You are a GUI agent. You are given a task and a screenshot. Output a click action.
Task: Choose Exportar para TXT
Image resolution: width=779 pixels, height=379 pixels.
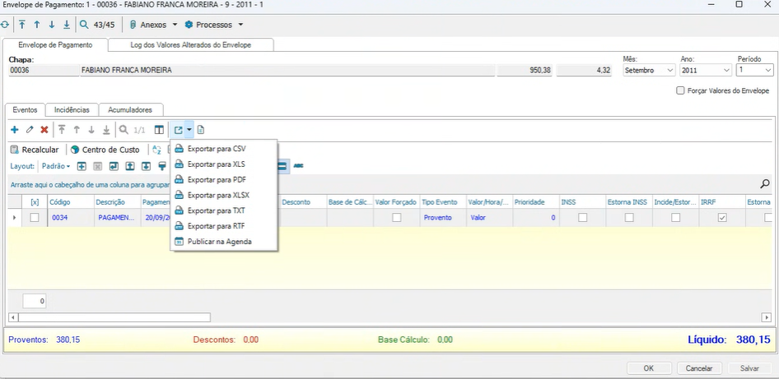pyautogui.click(x=223, y=210)
